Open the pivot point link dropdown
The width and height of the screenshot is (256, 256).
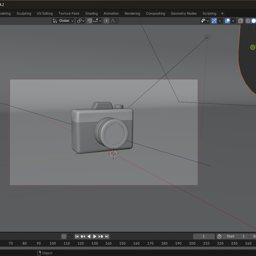pos(81,21)
